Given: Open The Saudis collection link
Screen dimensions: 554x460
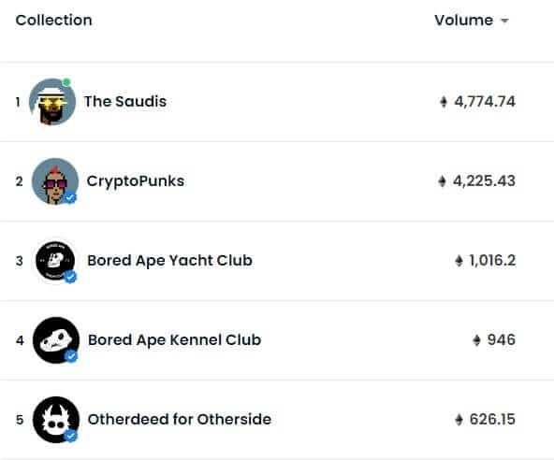Looking at the screenshot, I should [125, 102].
